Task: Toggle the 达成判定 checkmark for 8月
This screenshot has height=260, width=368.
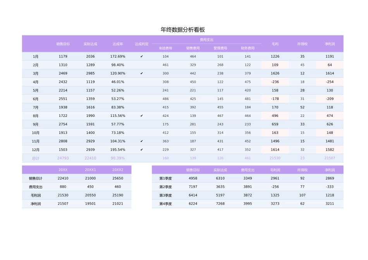Action: [x=141, y=116]
